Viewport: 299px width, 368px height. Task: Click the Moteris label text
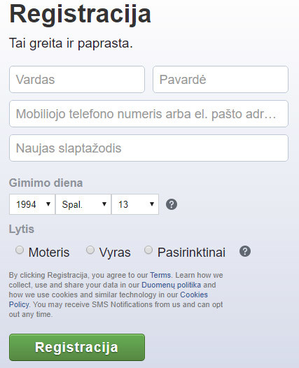point(49,253)
